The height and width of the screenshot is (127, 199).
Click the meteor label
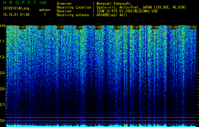click(45, 10)
